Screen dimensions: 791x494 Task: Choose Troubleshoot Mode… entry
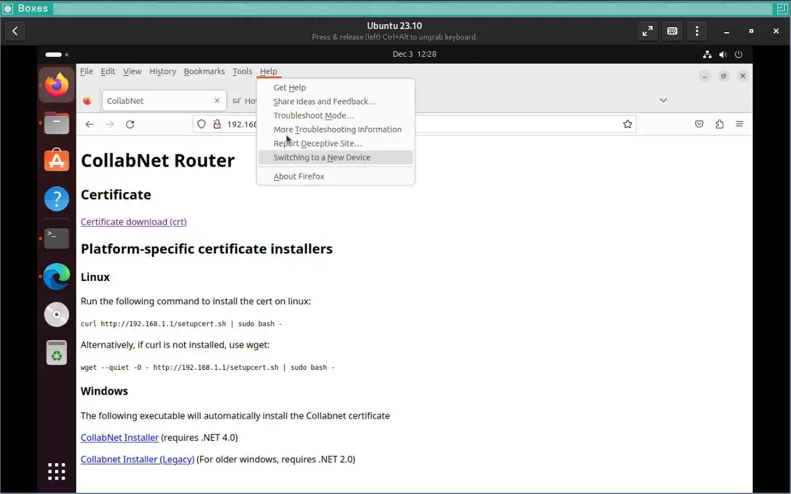click(x=336, y=115)
